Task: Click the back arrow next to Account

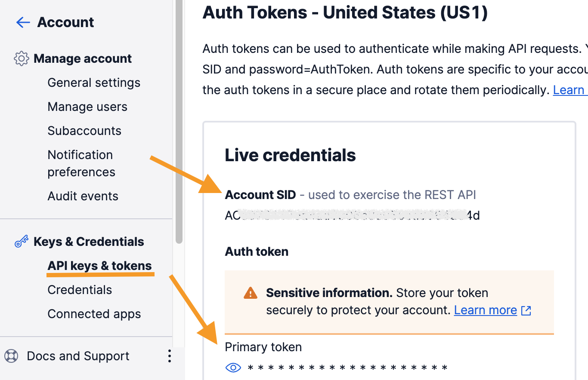Action: [23, 22]
